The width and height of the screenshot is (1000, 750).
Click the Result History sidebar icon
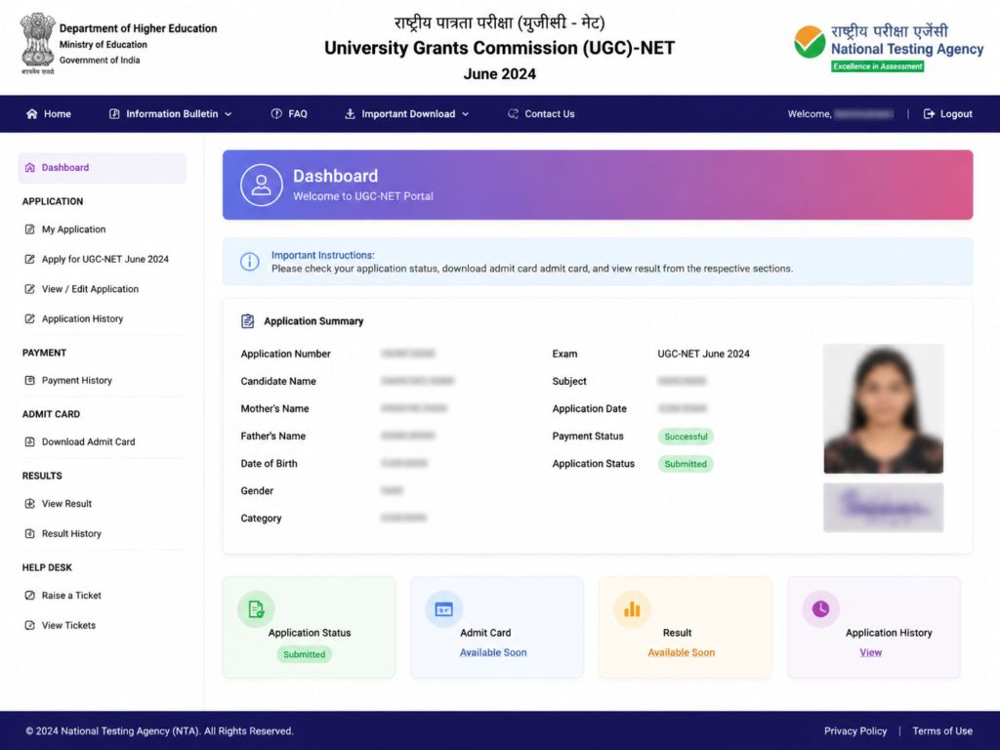(30, 533)
